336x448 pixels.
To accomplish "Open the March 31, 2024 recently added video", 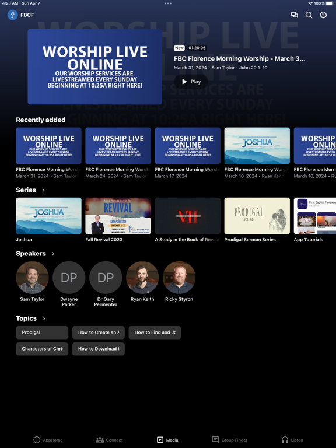I will point(48,146).
